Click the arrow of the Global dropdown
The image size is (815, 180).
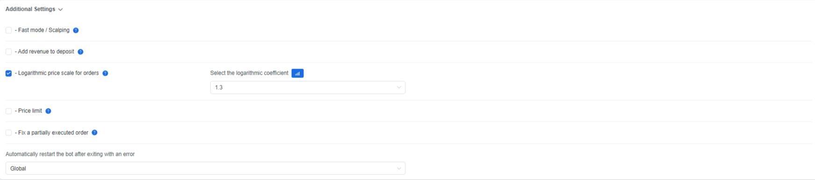pyautogui.click(x=399, y=168)
